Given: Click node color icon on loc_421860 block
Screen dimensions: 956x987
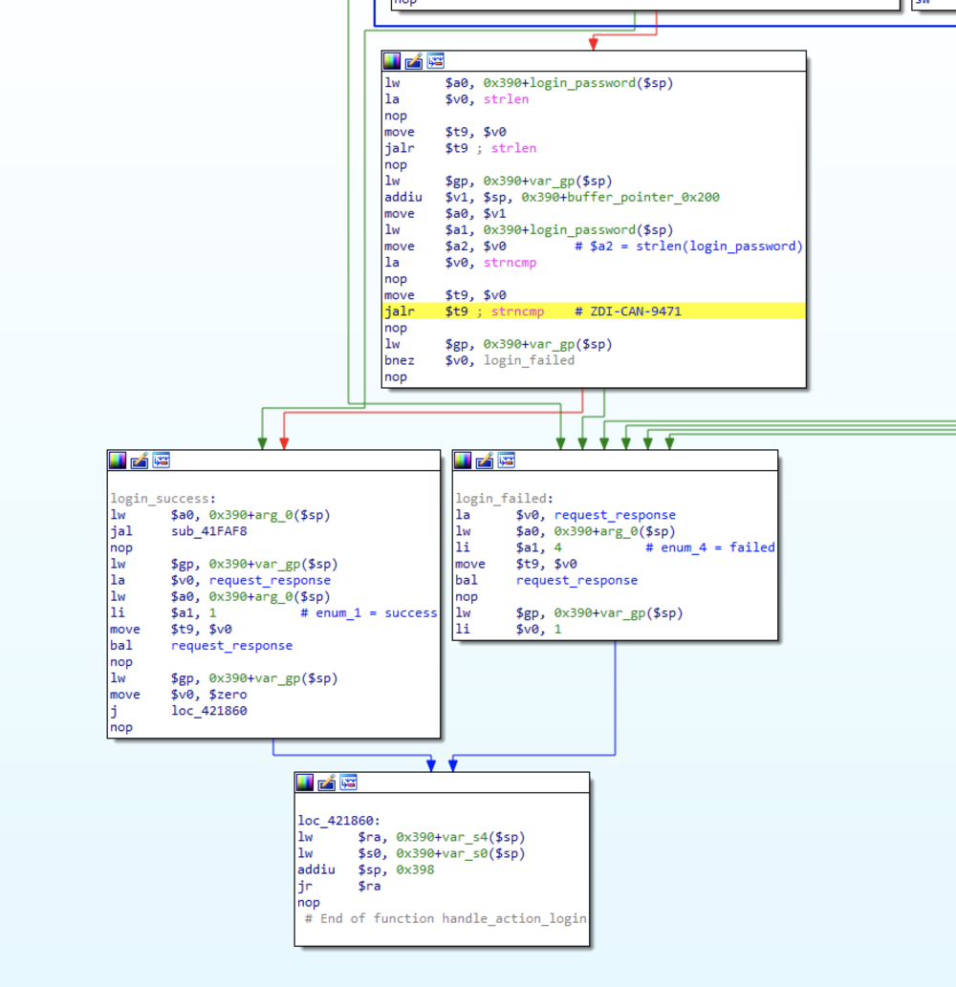Looking at the screenshot, I should [305, 783].
